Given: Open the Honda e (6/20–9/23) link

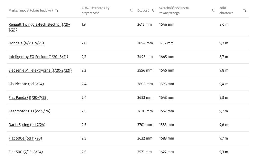Looking at the screenshot, I should pyautogui.click(x=26, y=43).
